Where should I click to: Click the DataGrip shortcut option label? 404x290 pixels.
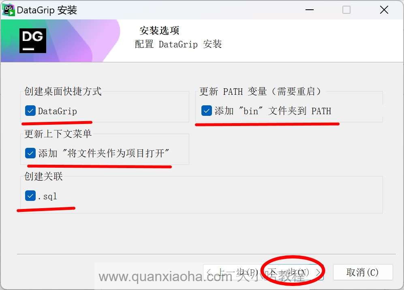click(x=58, y=111)
